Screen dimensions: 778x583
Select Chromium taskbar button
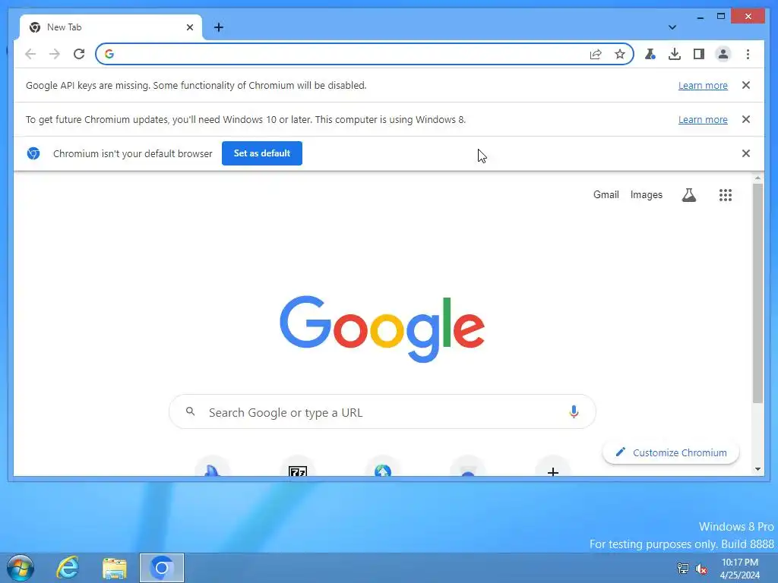(162, 568)
